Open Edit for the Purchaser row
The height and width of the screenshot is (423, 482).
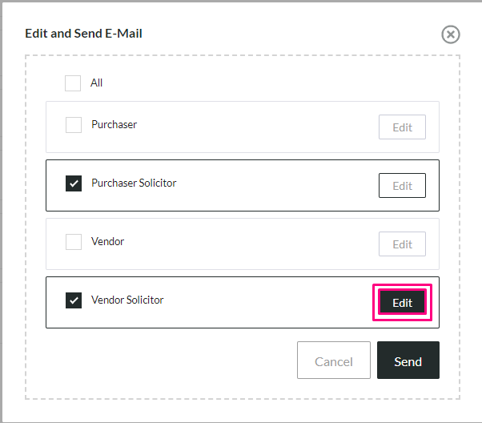point(402,127)
